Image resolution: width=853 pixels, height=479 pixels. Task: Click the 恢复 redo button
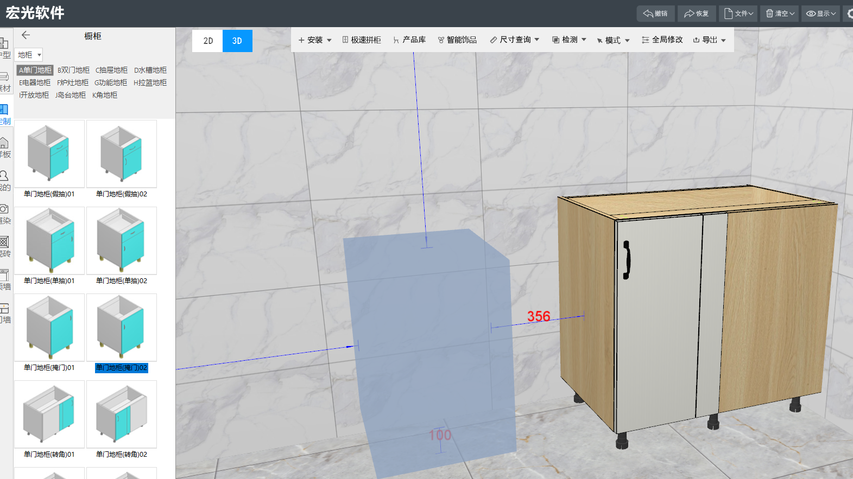(697, 14)
